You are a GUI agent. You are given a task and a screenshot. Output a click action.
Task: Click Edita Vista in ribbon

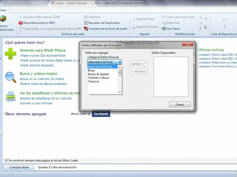pos(171,23)
